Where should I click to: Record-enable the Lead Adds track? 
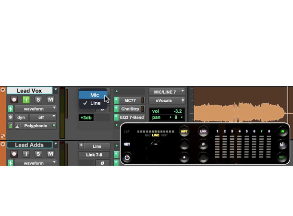tap(14, 154)
